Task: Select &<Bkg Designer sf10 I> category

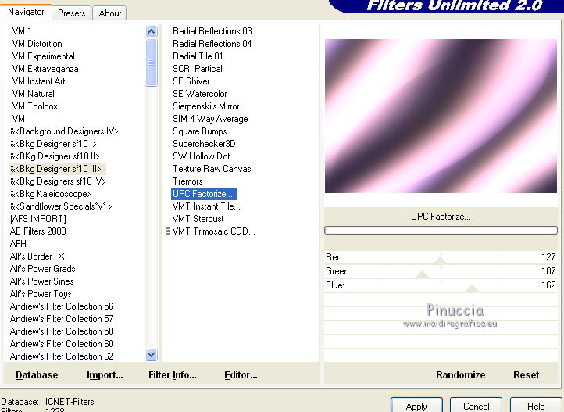Action: 53,144
